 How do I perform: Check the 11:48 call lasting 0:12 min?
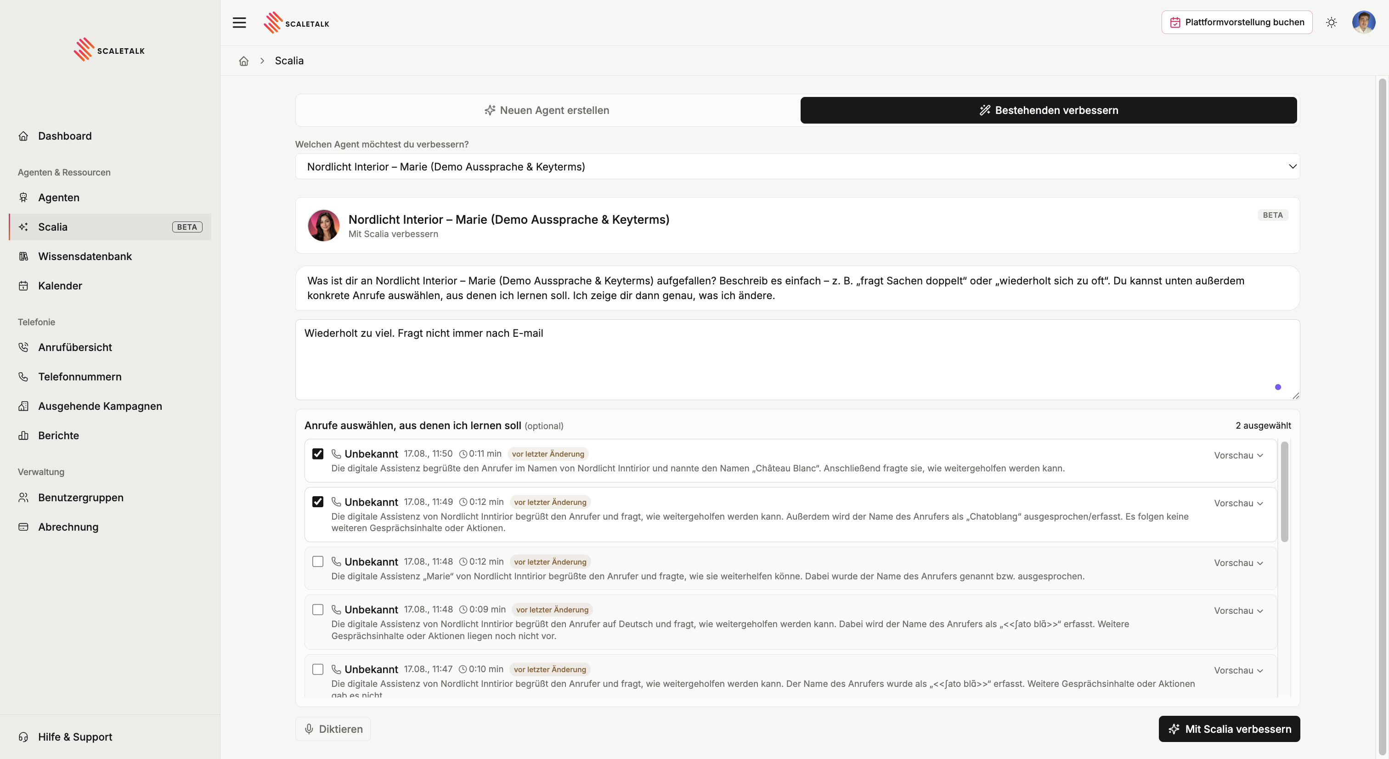[x=318, y=561]
